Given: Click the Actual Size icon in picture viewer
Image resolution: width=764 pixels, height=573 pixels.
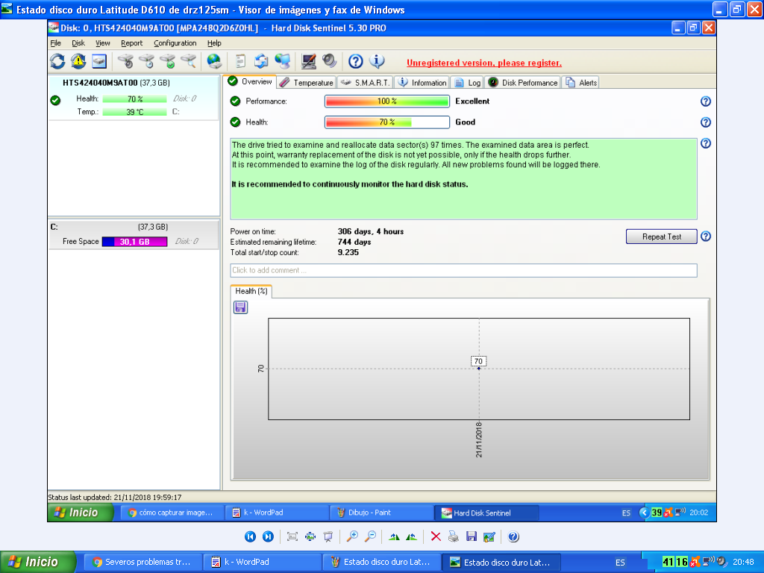Looking at the screenshot, I should point(310,536).
